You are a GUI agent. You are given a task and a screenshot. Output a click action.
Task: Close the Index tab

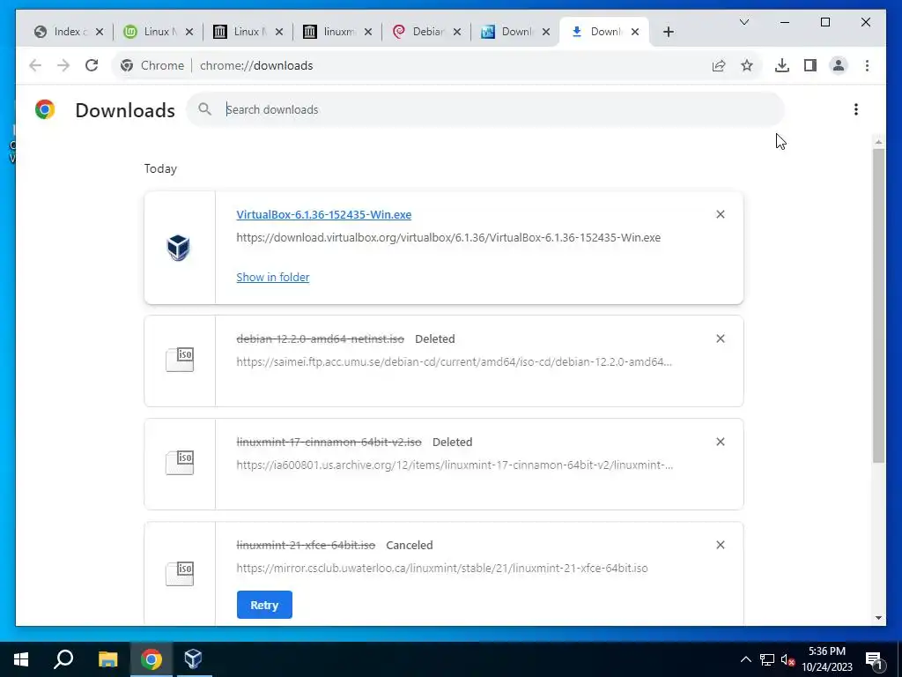[x=100, y=32]
